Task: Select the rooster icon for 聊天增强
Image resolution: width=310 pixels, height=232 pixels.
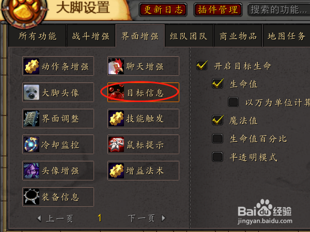Action: [x=116, y=66]
